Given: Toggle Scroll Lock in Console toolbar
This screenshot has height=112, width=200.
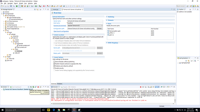Looking at the screenshot, I should 151,87.
